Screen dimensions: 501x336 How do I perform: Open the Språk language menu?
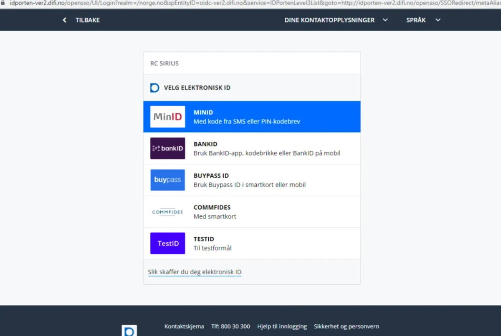tap(416, 20)
